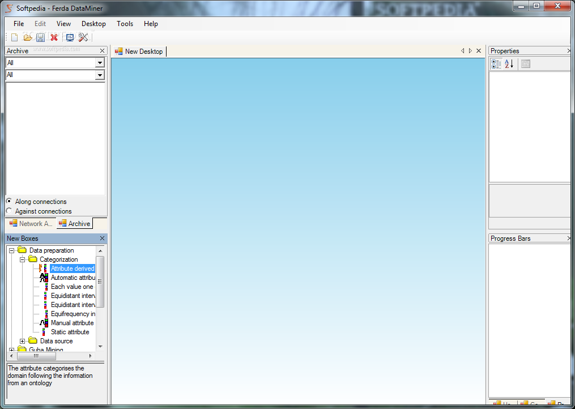
Task: Open a project using the folder toolbar icon
Action: (28, 37)
